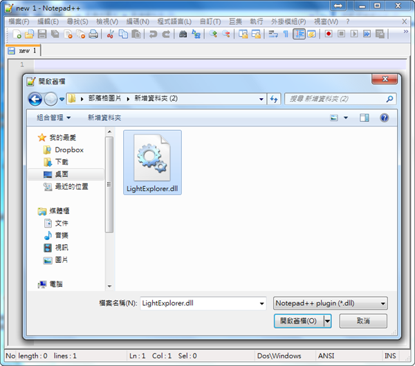Click the 開啟舊檔(O) button
This screenshot has width=415, height=366.
[x=299, y=321]
